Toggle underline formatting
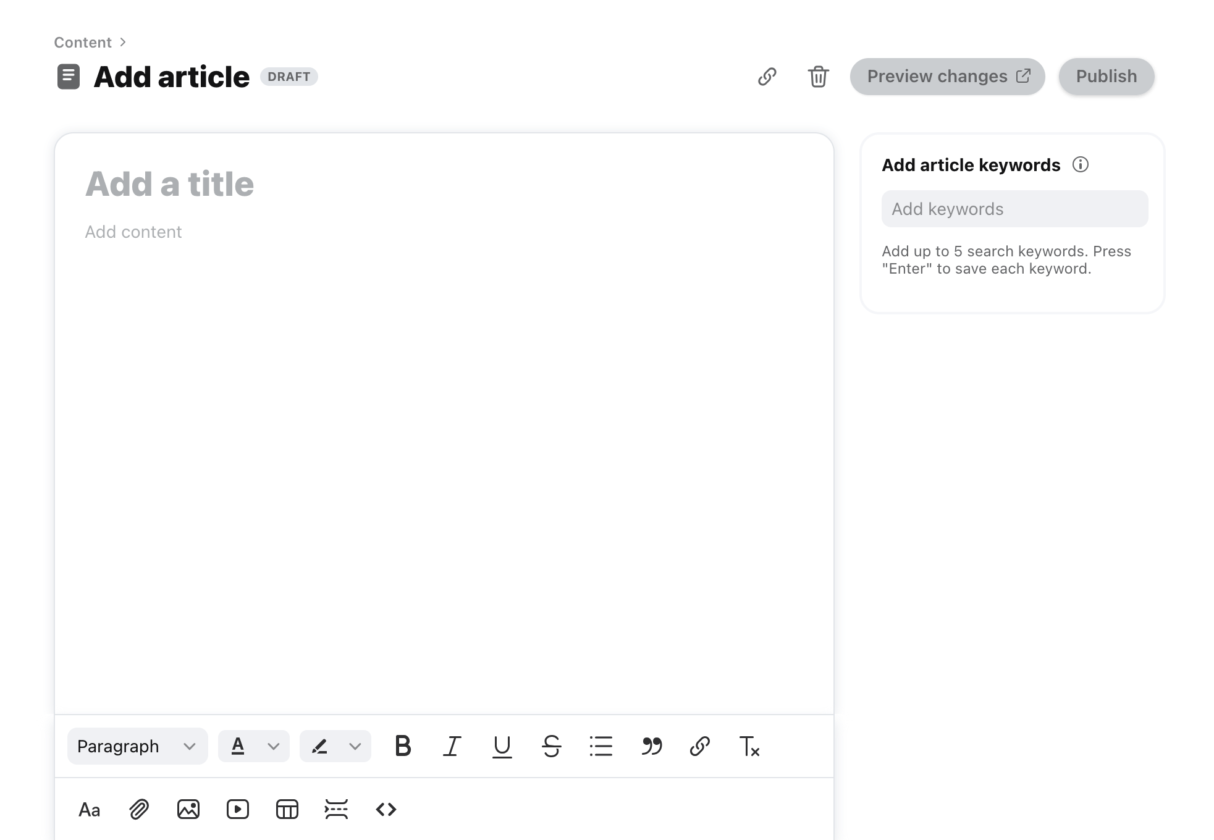 [502, 746]
